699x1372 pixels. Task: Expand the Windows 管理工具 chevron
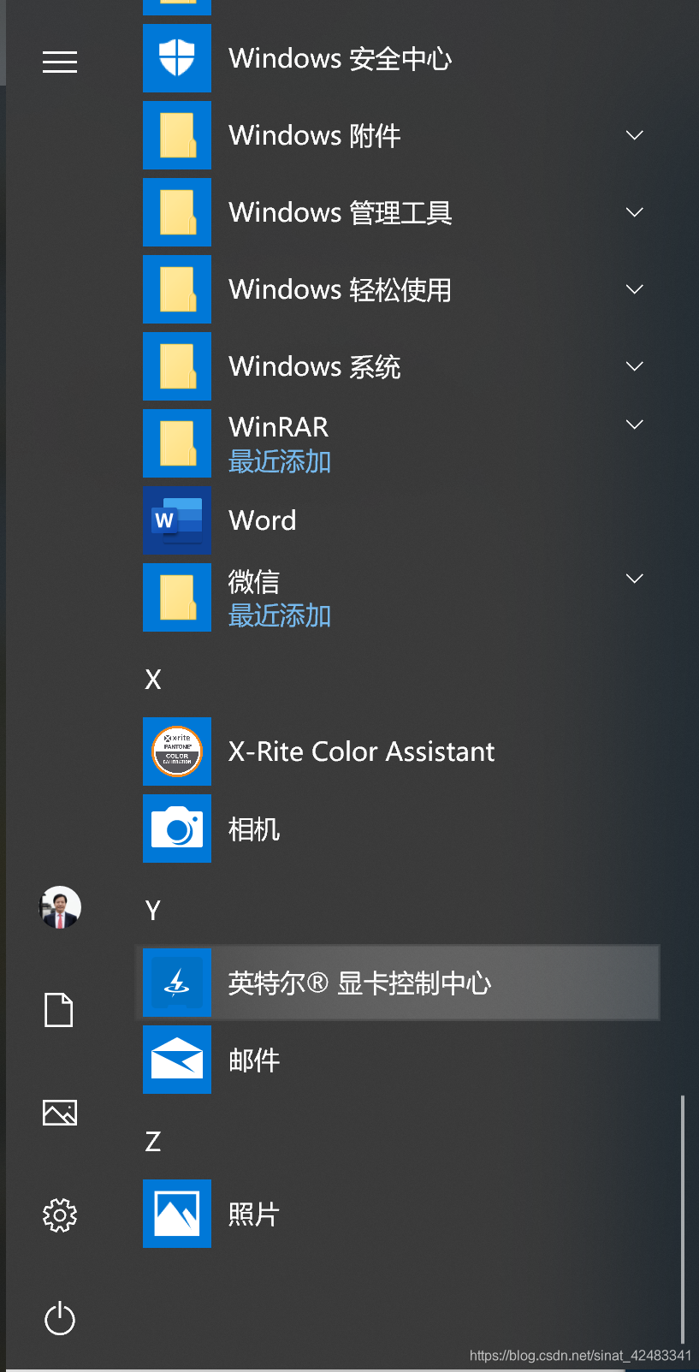coord(635,212)
